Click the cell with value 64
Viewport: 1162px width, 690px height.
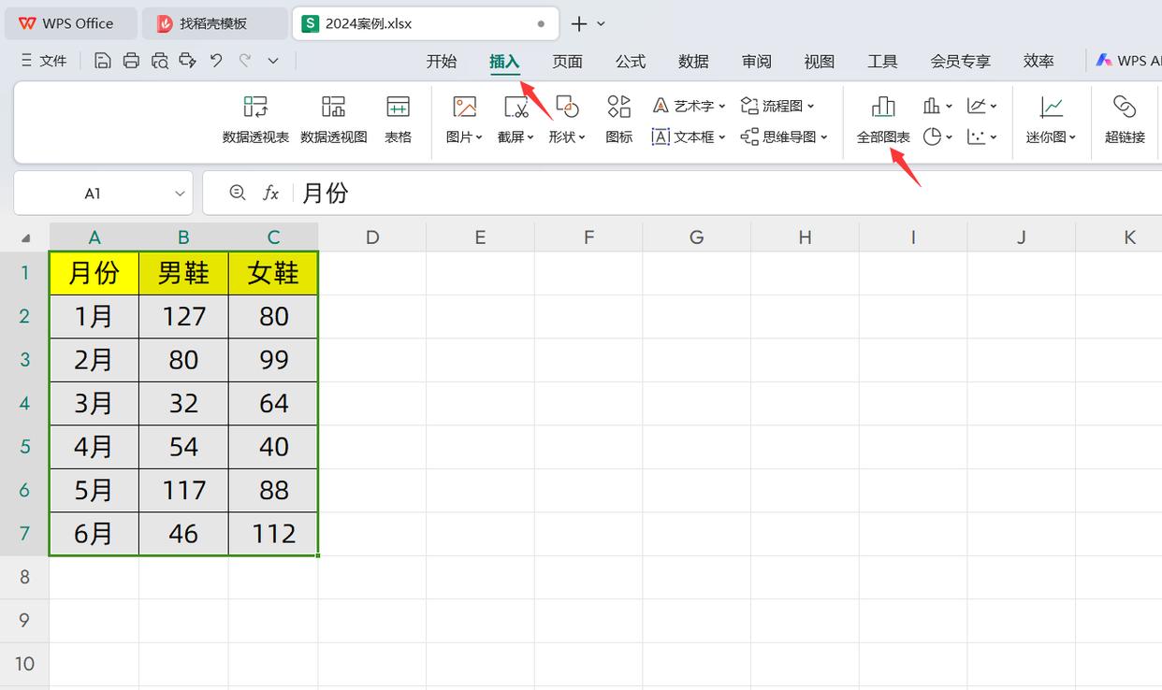(x=273, y=404)
